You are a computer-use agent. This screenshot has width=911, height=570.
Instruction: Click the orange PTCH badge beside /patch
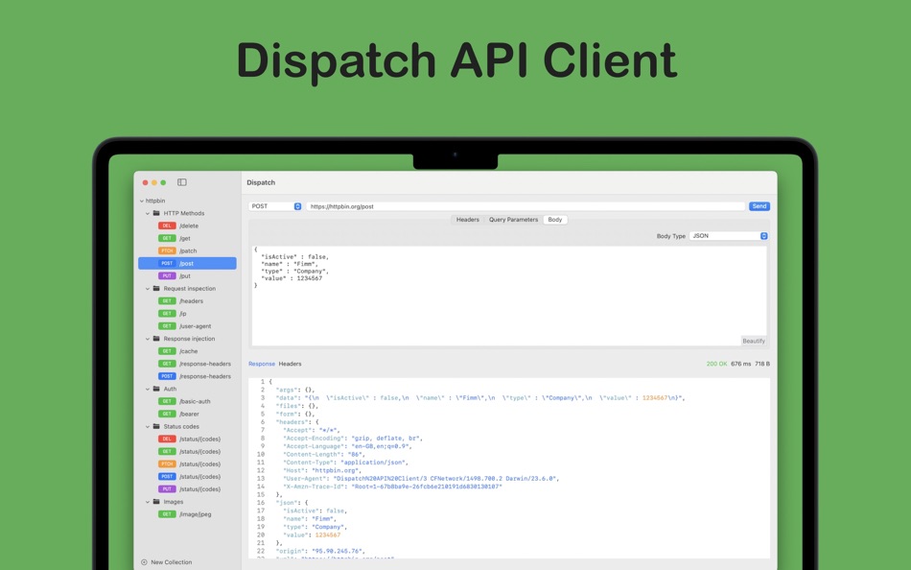pos(167,250)
